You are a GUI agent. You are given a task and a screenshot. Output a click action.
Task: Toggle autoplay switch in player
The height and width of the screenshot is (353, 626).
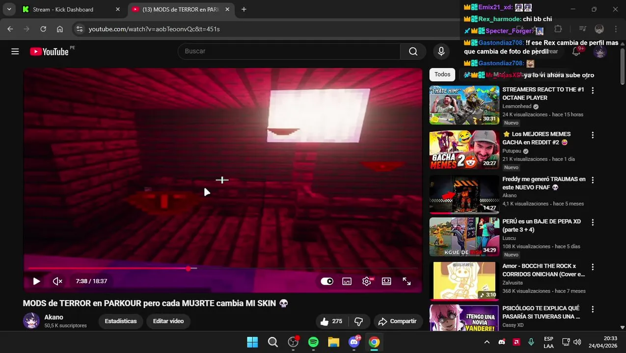click(327, 281)
